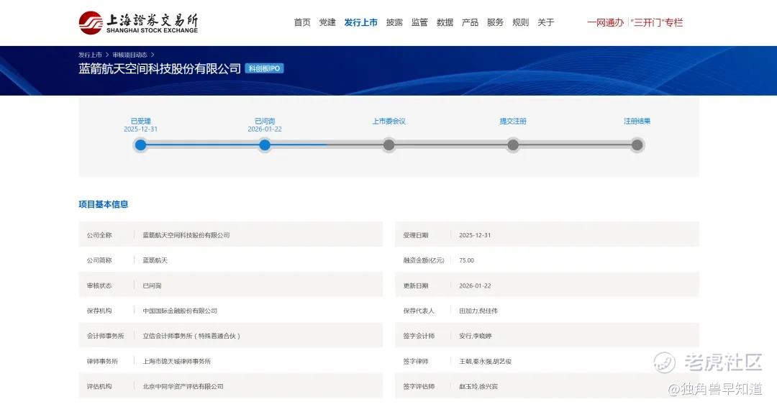Click 北京中同华资产评估有限公司 value
Viewport: 777px width, 407px height.
point(183,386)
